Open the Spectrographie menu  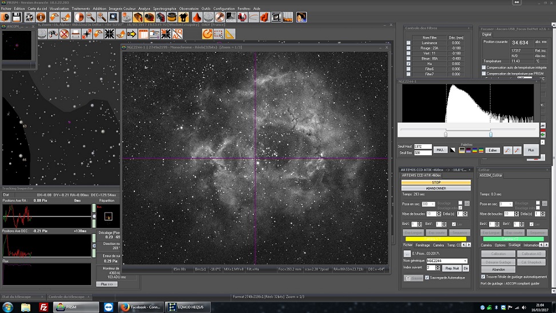[165, 9]
